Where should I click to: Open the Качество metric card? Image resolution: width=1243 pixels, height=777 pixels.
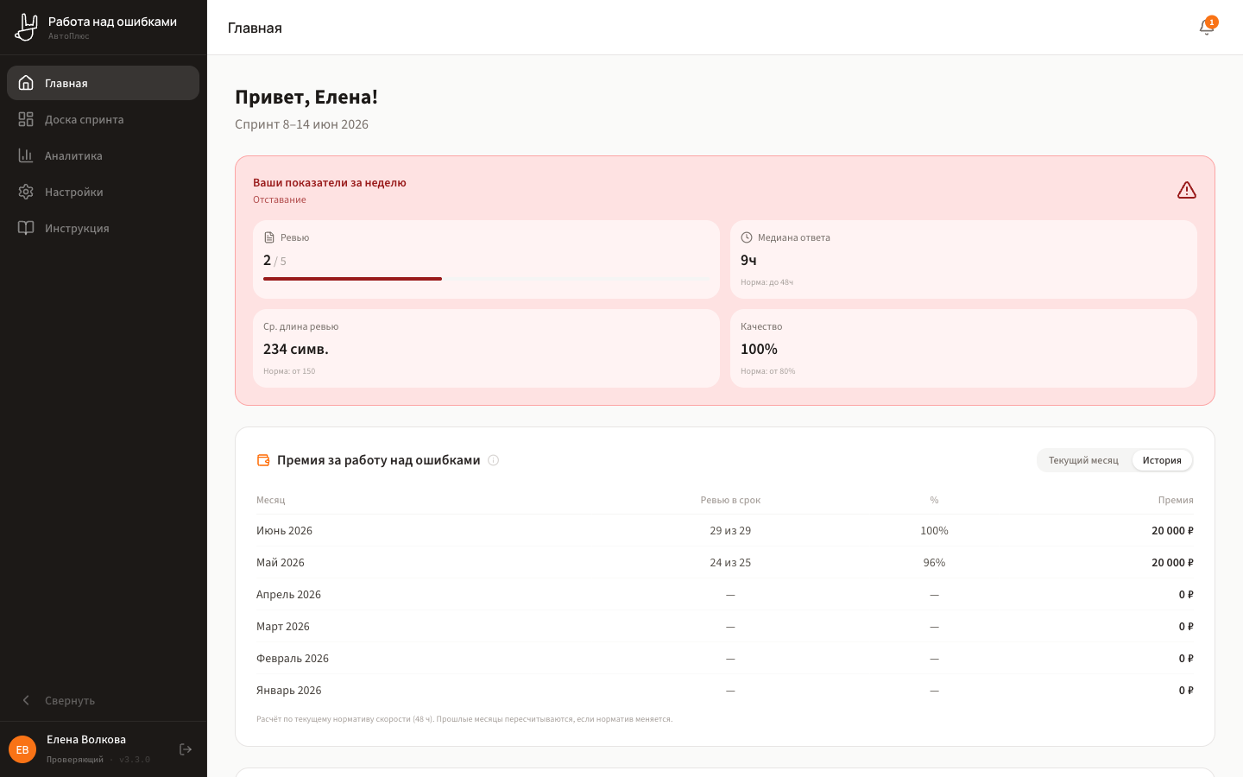[963, 348]
